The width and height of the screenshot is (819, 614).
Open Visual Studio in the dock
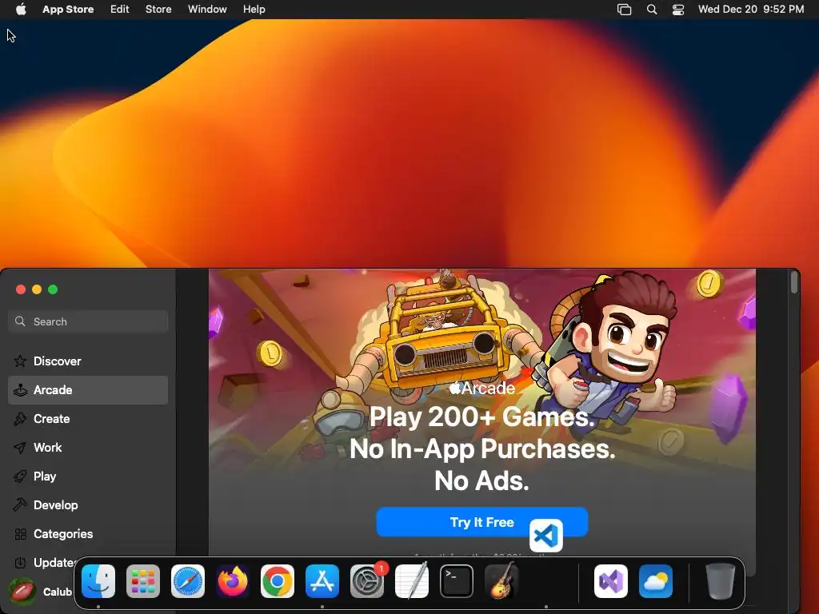[x=611, y=581]
